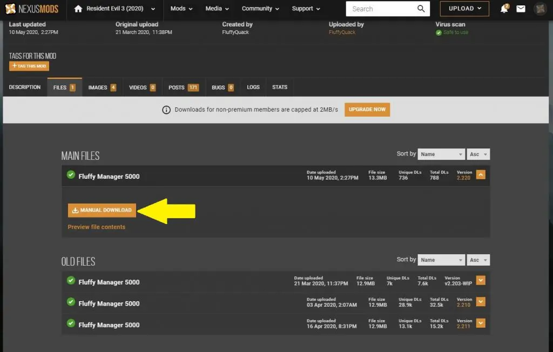Collapse the version 2.220 main file entry
The image size is (553, 352).
point(481,174)
